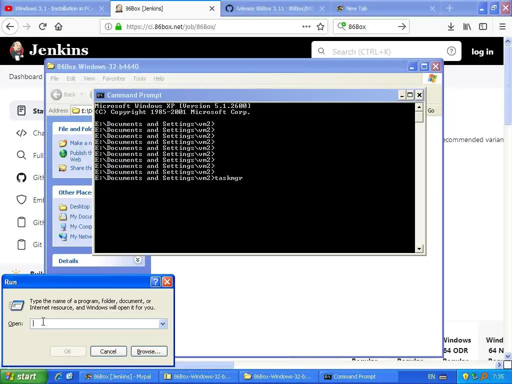Viewport: 512px width, 384px height.
Task: Click the Run dialog help question button
Action: coord(155,281)
